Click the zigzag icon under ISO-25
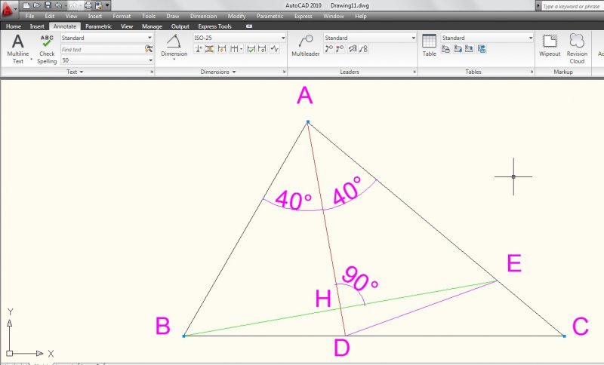This screenshot has width=604, height=365. coord(274,49)
